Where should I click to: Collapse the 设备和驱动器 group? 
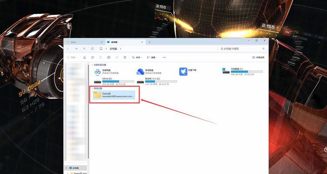pyautogui.click(x=92, y=65)
